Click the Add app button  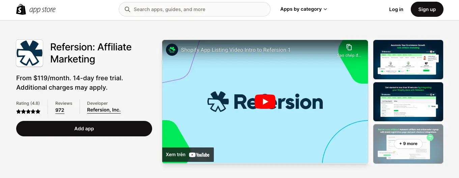(x=84, y=129)
